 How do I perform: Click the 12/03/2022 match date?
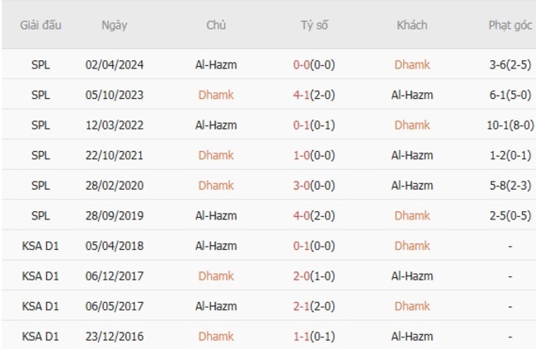pyautogui.click(x=114, y=125)
